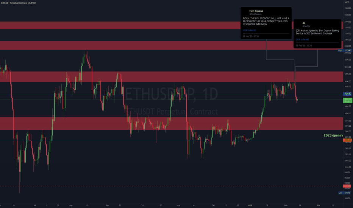353x208 pixels.
Task: Click the orange 2023 opening price tag
Action: 347,140
